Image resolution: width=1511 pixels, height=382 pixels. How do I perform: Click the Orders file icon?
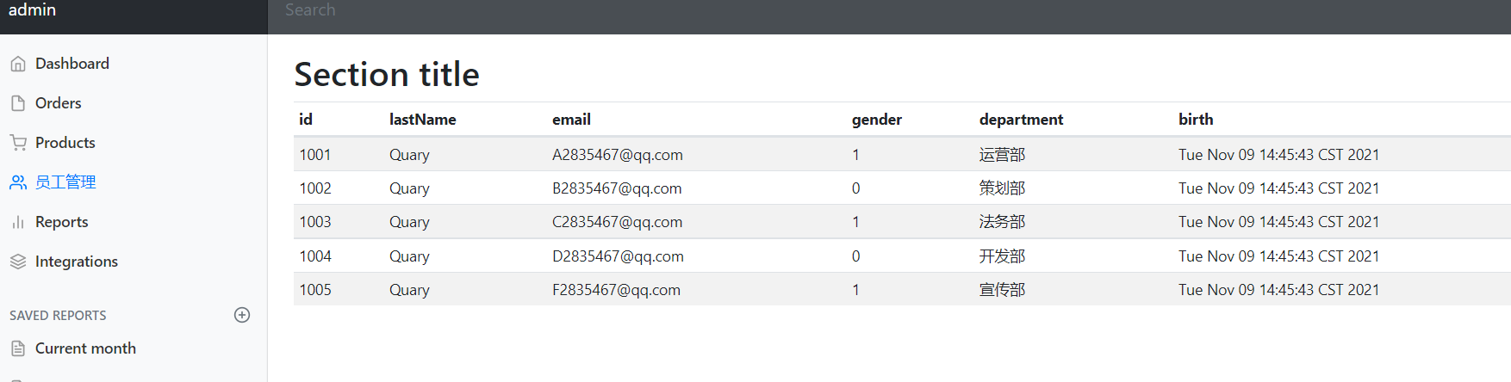[18, 103]
